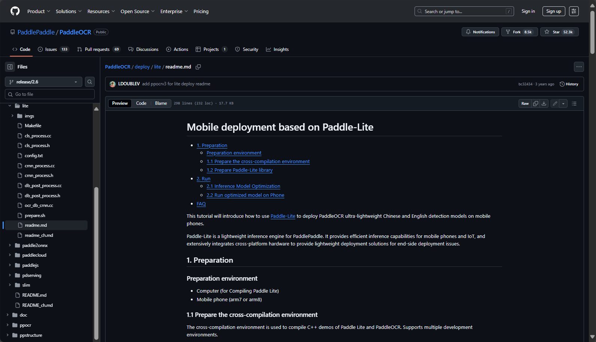This screenshot has width=596, height=342.
Task: Open the global navigation menu icon
Action: (574, 11)
